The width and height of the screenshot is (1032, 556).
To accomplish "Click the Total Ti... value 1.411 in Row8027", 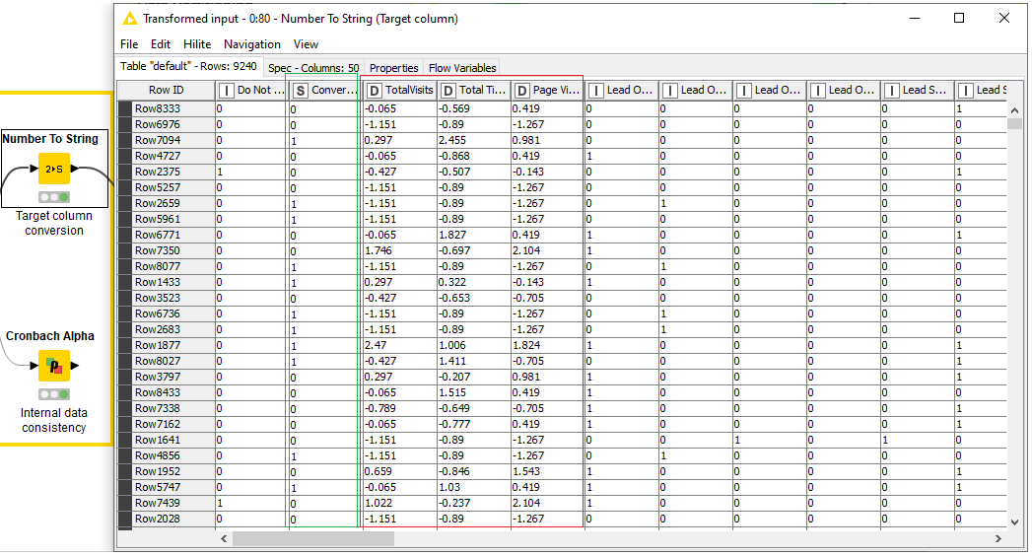I will 473,361.
